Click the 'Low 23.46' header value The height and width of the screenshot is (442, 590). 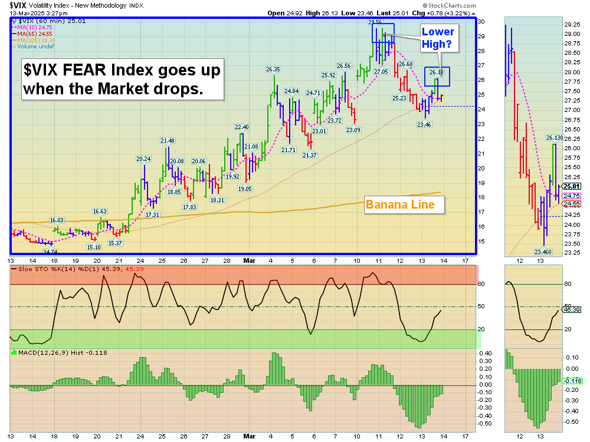point(357,13)
